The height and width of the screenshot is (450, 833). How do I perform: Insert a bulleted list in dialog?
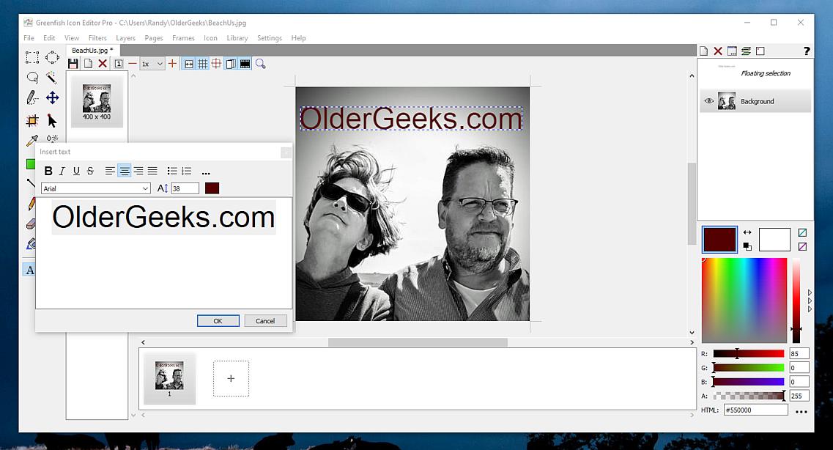[x=172, y=171]
